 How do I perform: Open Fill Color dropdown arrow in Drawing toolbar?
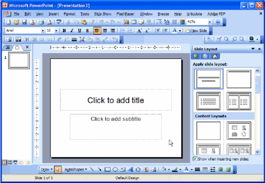click(169, 169)
